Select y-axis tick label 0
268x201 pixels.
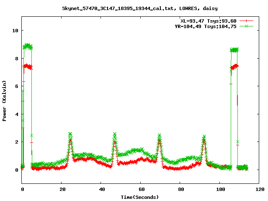[17, 170]
